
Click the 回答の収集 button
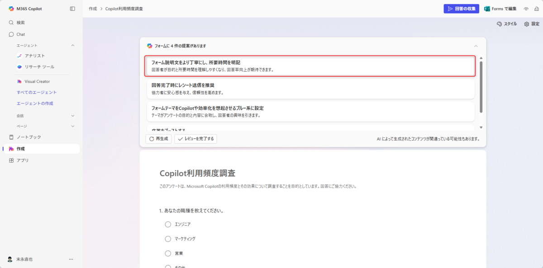(461, 9)
